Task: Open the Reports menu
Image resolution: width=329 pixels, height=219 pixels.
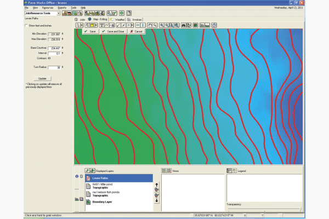Action: tap(62, 8)
